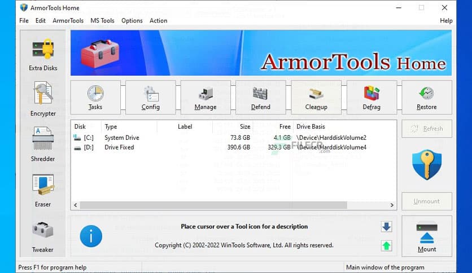Select the D: drive icon
Image resolution: width=472 pixels, height=273 pixels.
pos(77,148)
